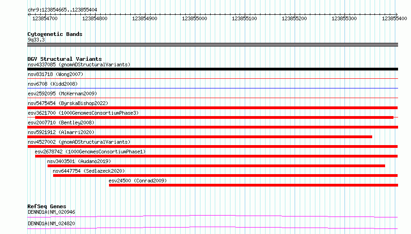
Task: Select the magenta DENND1A|NM_024820 intron line
Action: pyautogui.click(x=212, y=228)
